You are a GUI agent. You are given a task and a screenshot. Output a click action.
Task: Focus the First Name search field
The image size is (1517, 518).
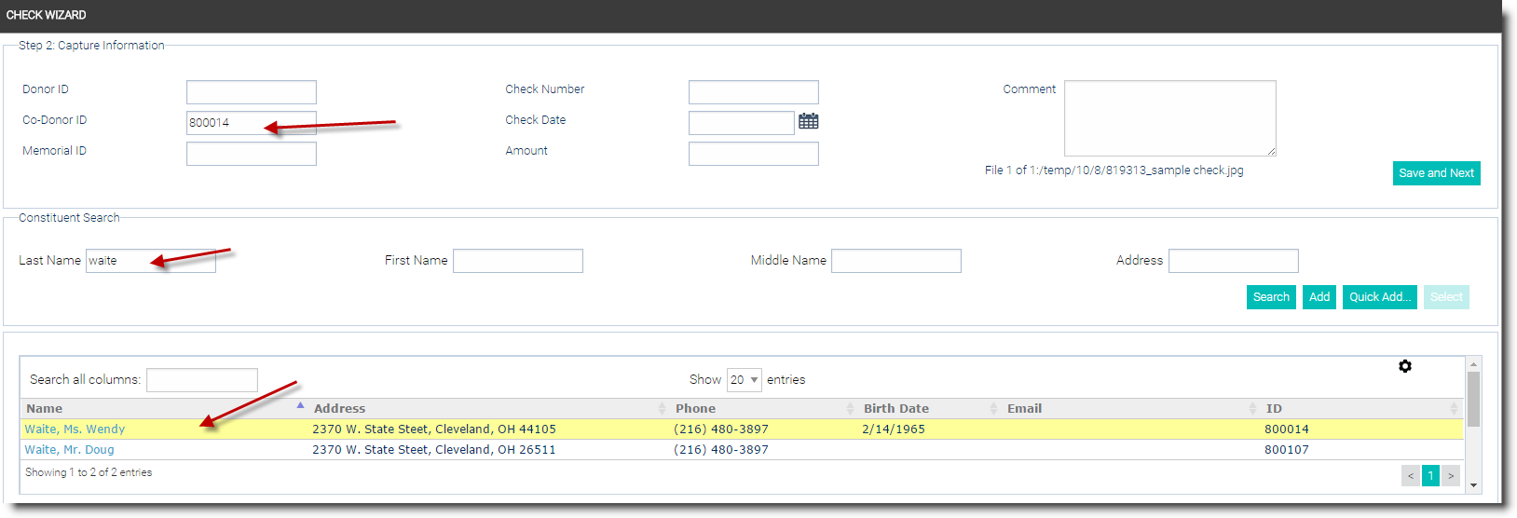518,261
